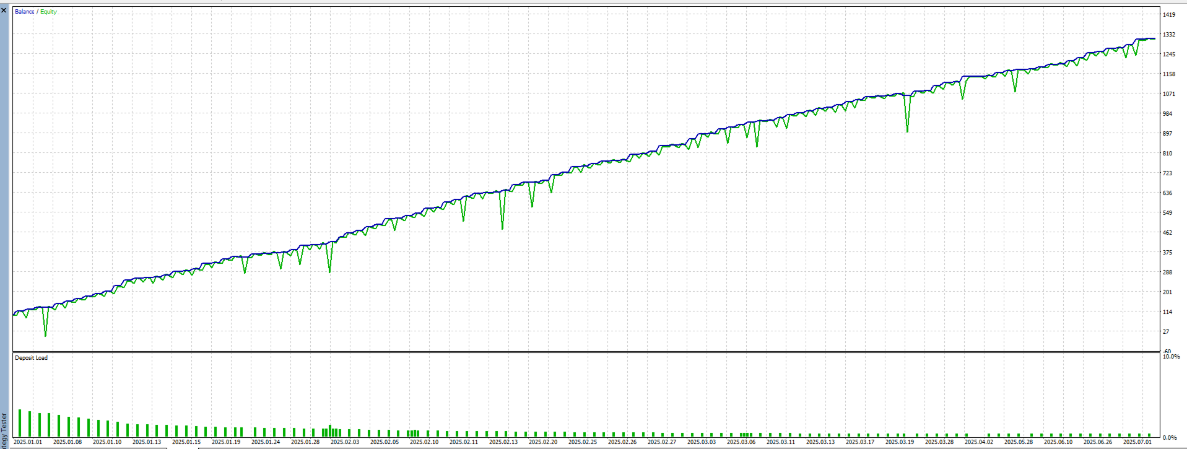Click the 2025.02.13 date label

[503, 442]
